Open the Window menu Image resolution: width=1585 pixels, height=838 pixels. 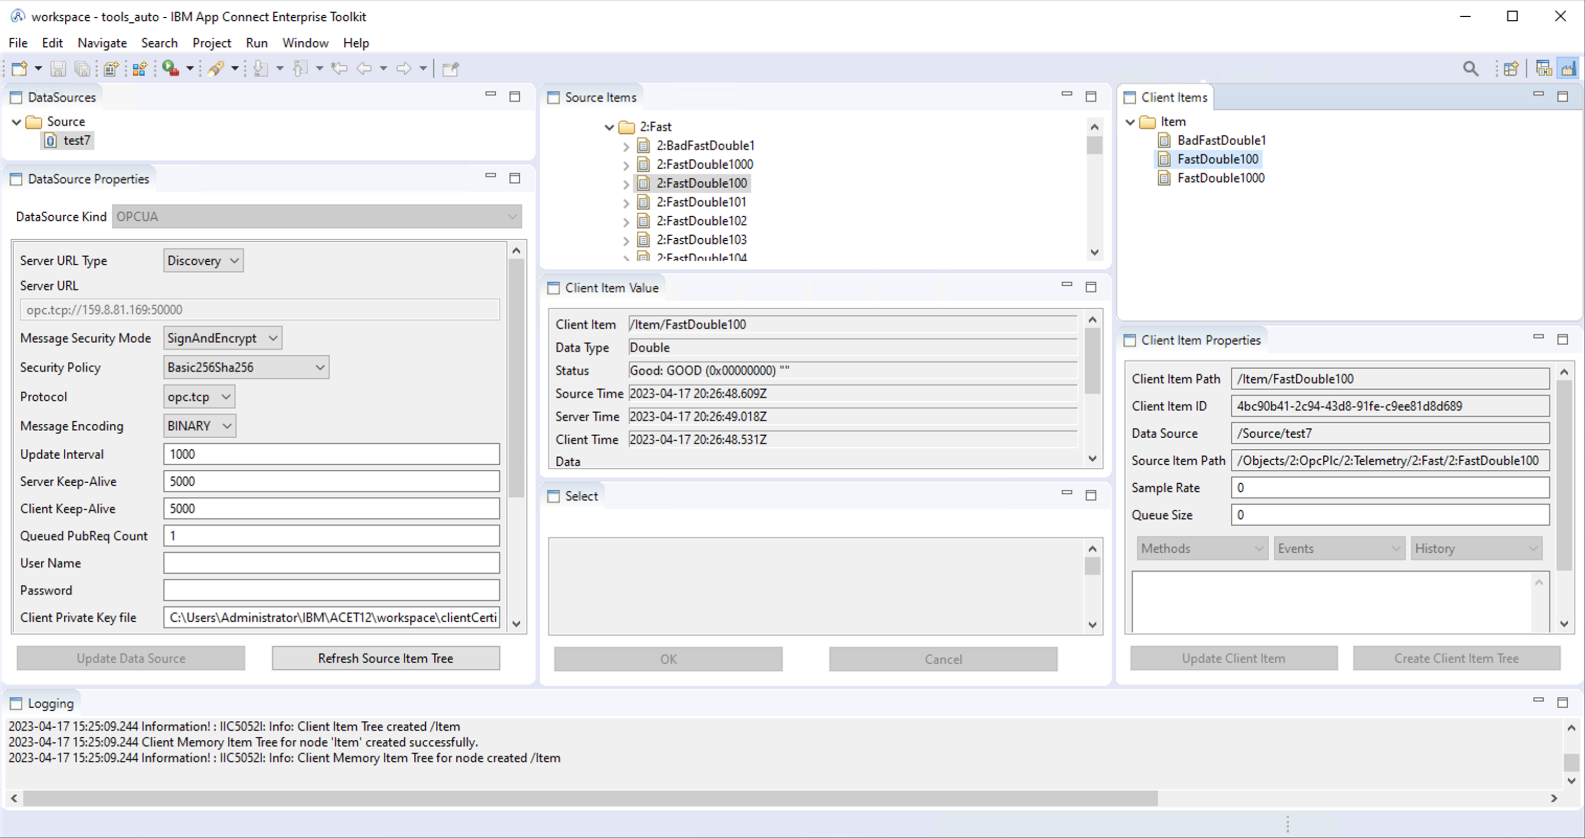(x=305, y=42)
